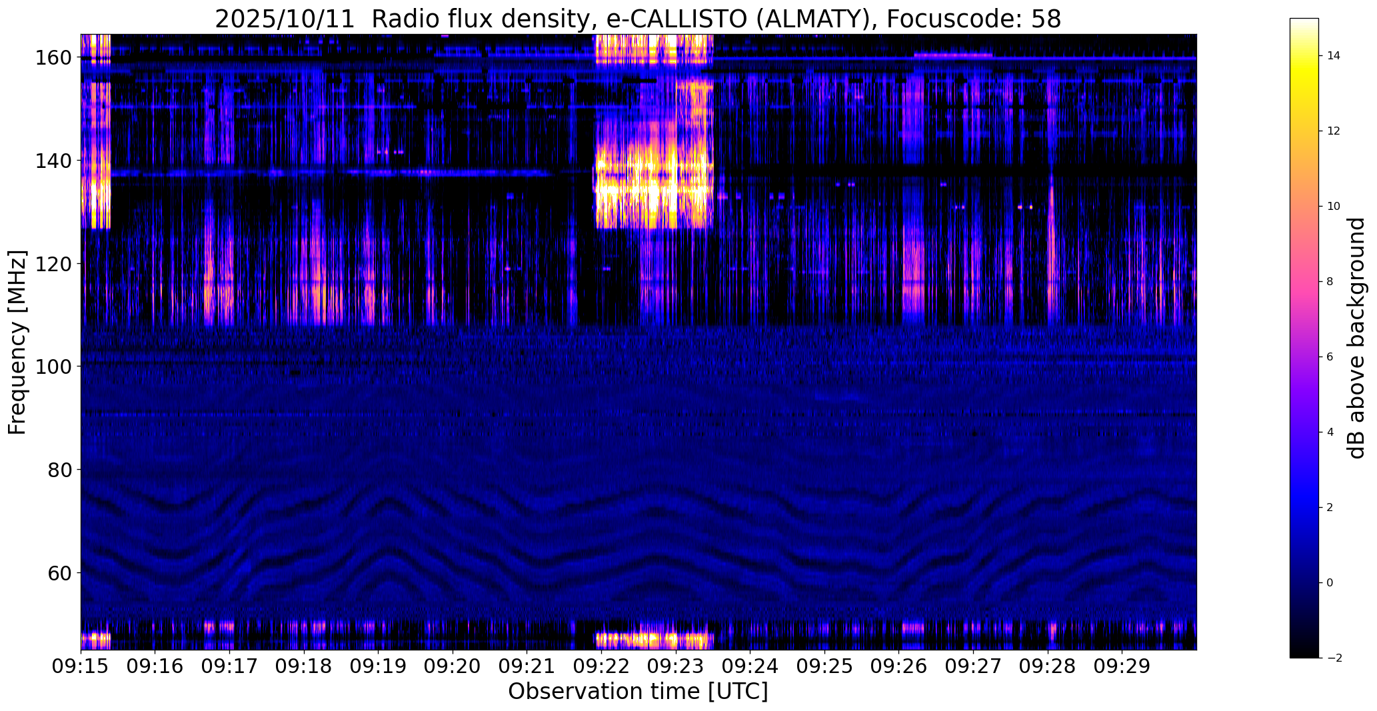Click the 09:15 time tick label
1377x711 pixels.
pyautogui.click(x=81, y=666)
